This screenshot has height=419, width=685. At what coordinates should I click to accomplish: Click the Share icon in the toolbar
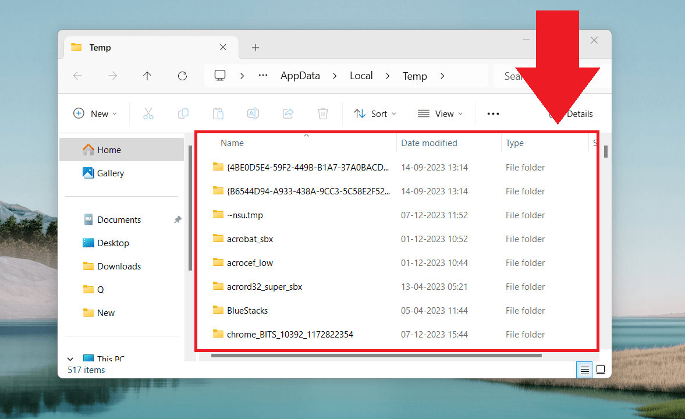288,113
